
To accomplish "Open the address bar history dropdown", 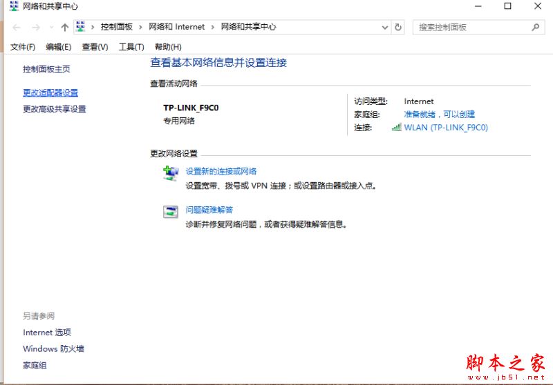I will point(385,27).
